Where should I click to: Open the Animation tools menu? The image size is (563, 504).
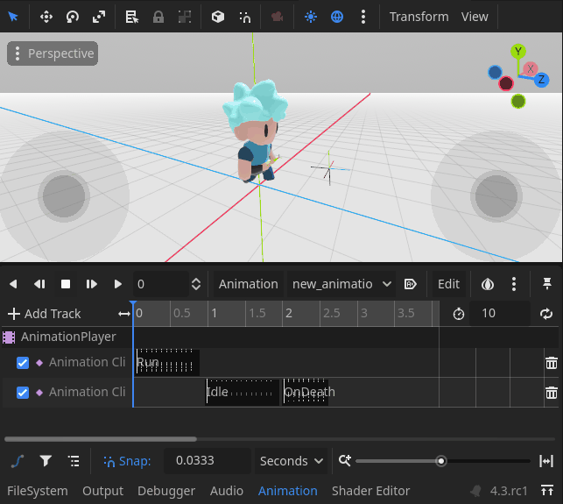249,284
